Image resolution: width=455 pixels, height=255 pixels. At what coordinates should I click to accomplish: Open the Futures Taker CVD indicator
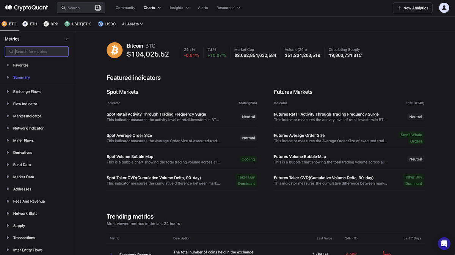click(x=323, y=178)
